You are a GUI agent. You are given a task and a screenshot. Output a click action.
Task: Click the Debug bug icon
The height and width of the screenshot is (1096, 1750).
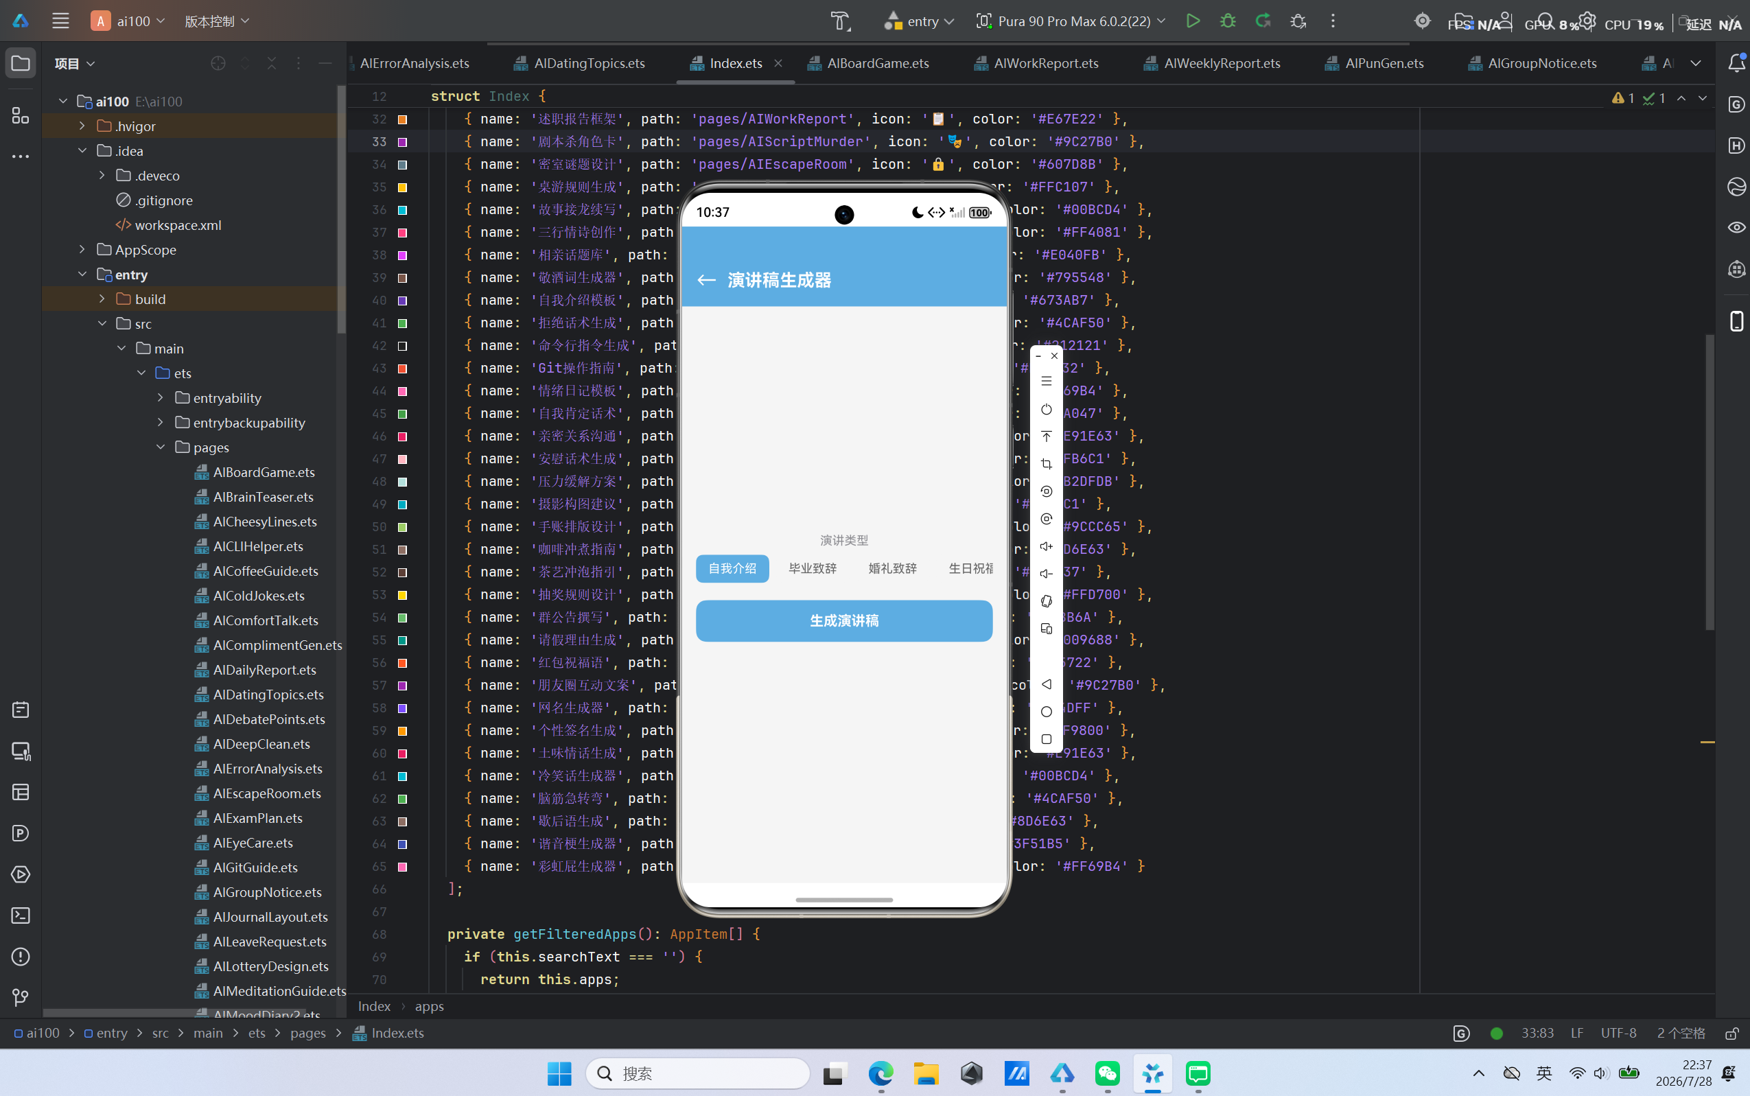pos(1228,21)
